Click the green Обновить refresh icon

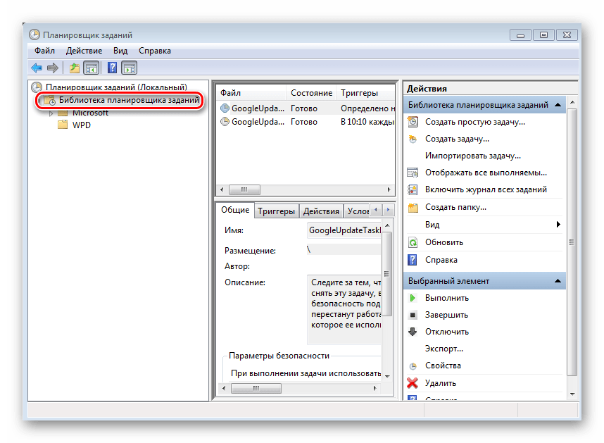pos(413,242)
